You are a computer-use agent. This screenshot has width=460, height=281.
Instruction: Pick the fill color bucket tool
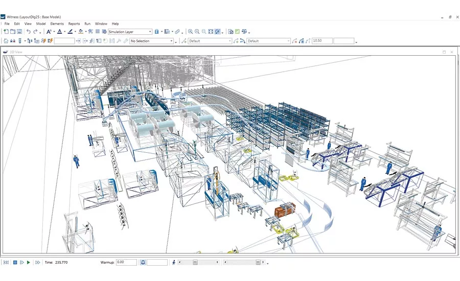pyautogui.click(x=81, y=31)
